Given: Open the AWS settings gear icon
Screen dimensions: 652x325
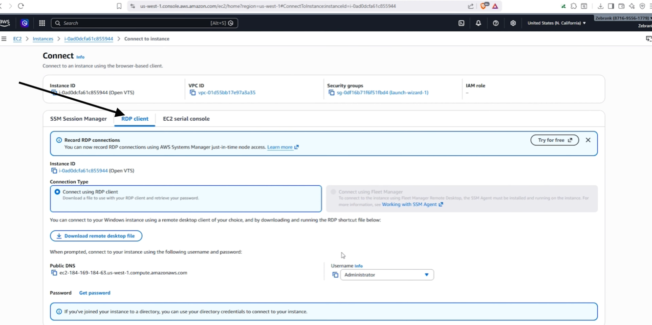Looking at the screenshot, I should [x=513, y=23].
